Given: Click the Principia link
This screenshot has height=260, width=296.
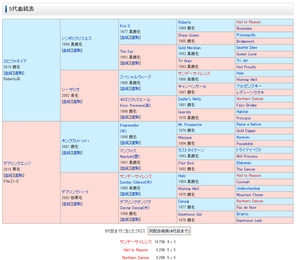Looking at the screenshot, I should (x=244, y=118).
